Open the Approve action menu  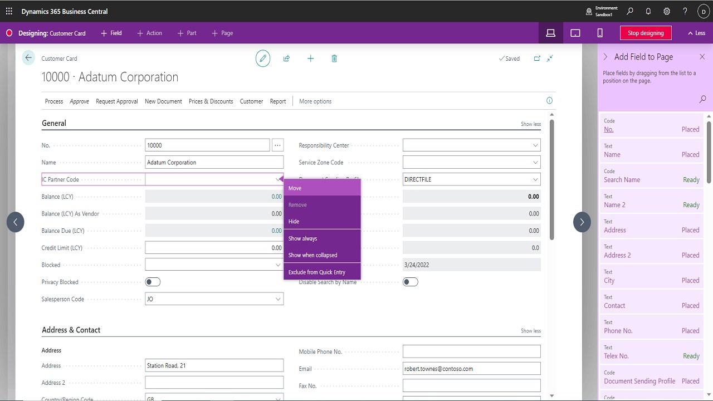click(79, 101)
